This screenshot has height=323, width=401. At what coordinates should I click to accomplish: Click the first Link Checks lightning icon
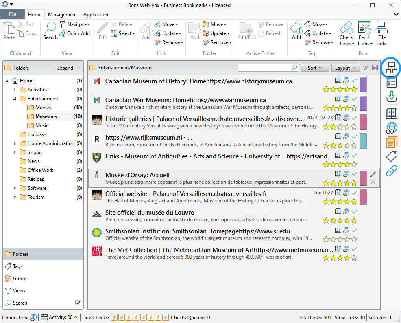(x=114, y=317)
